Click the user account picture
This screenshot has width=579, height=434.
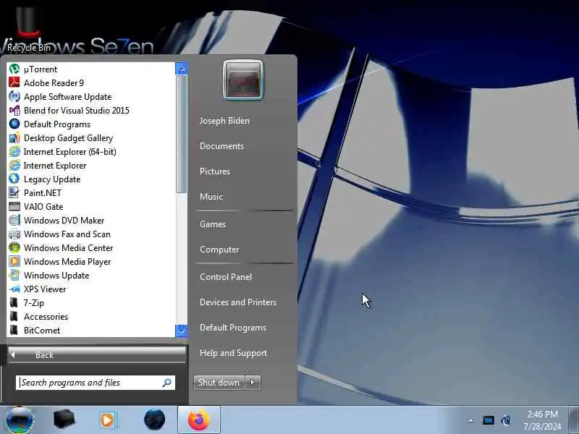(x=243, y=80)
